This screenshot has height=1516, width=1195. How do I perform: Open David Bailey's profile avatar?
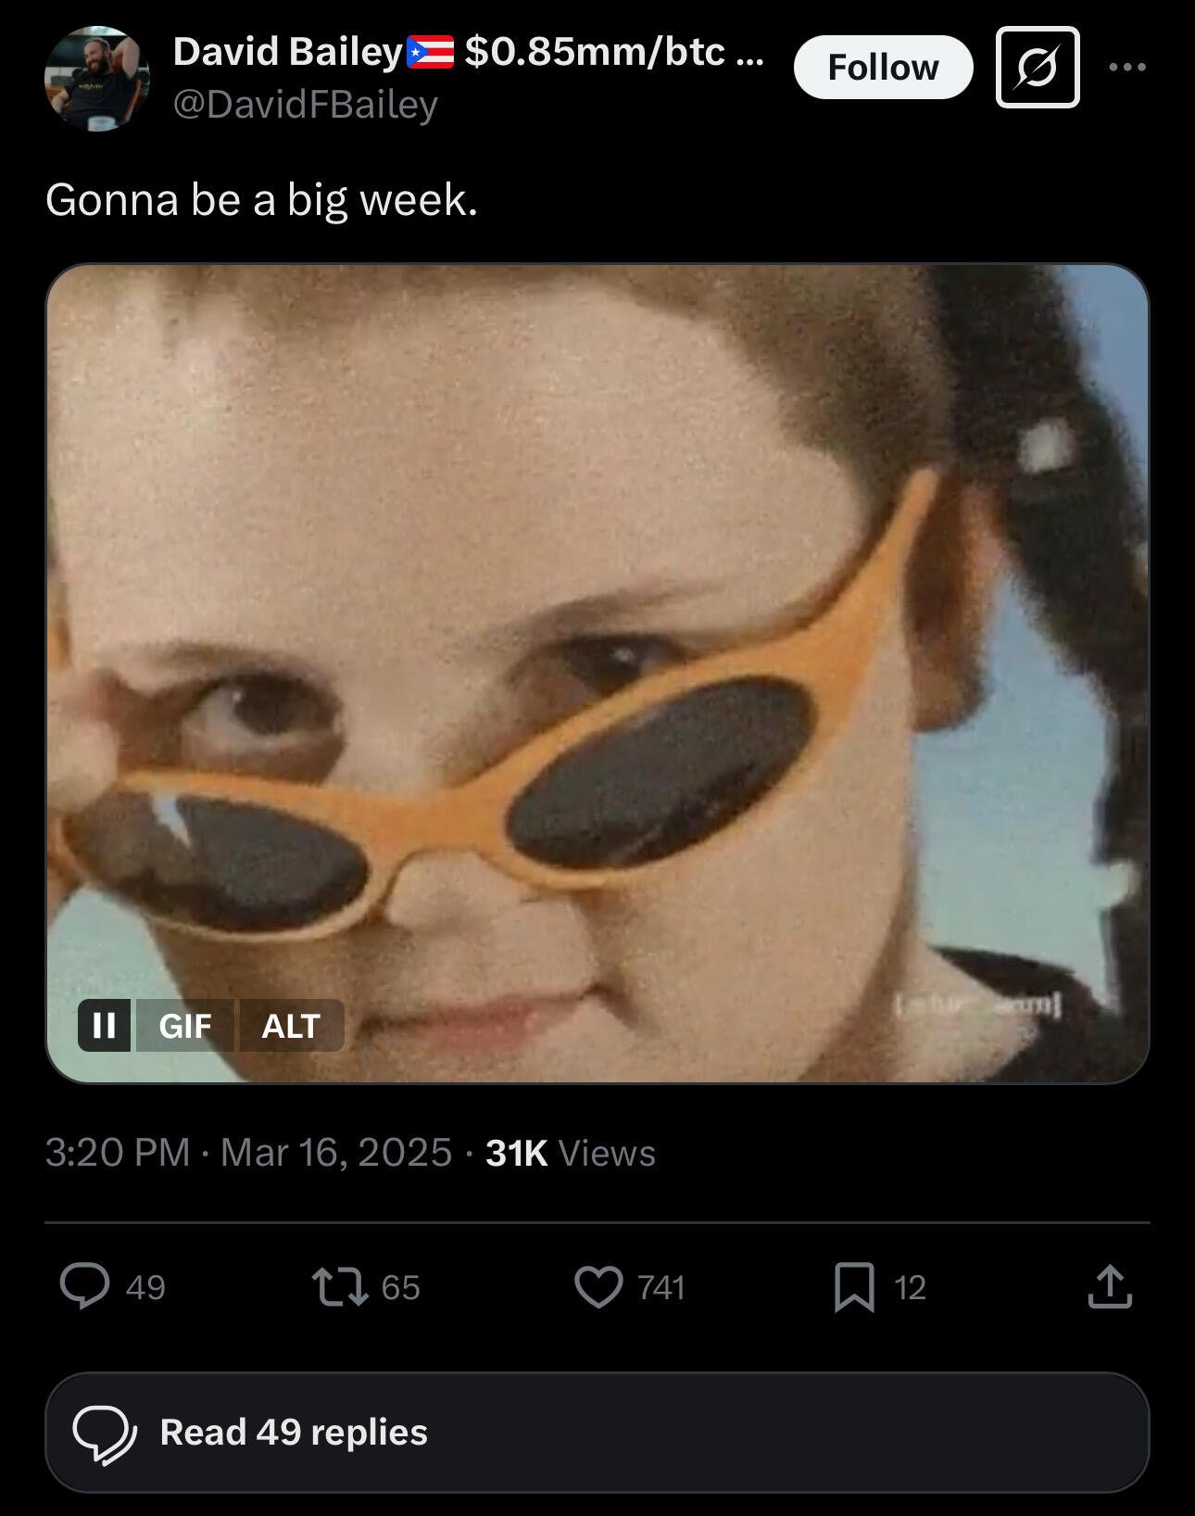pyautogui.click(x=96, y=79)
